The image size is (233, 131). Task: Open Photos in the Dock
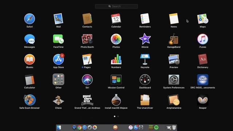point(95,127)
